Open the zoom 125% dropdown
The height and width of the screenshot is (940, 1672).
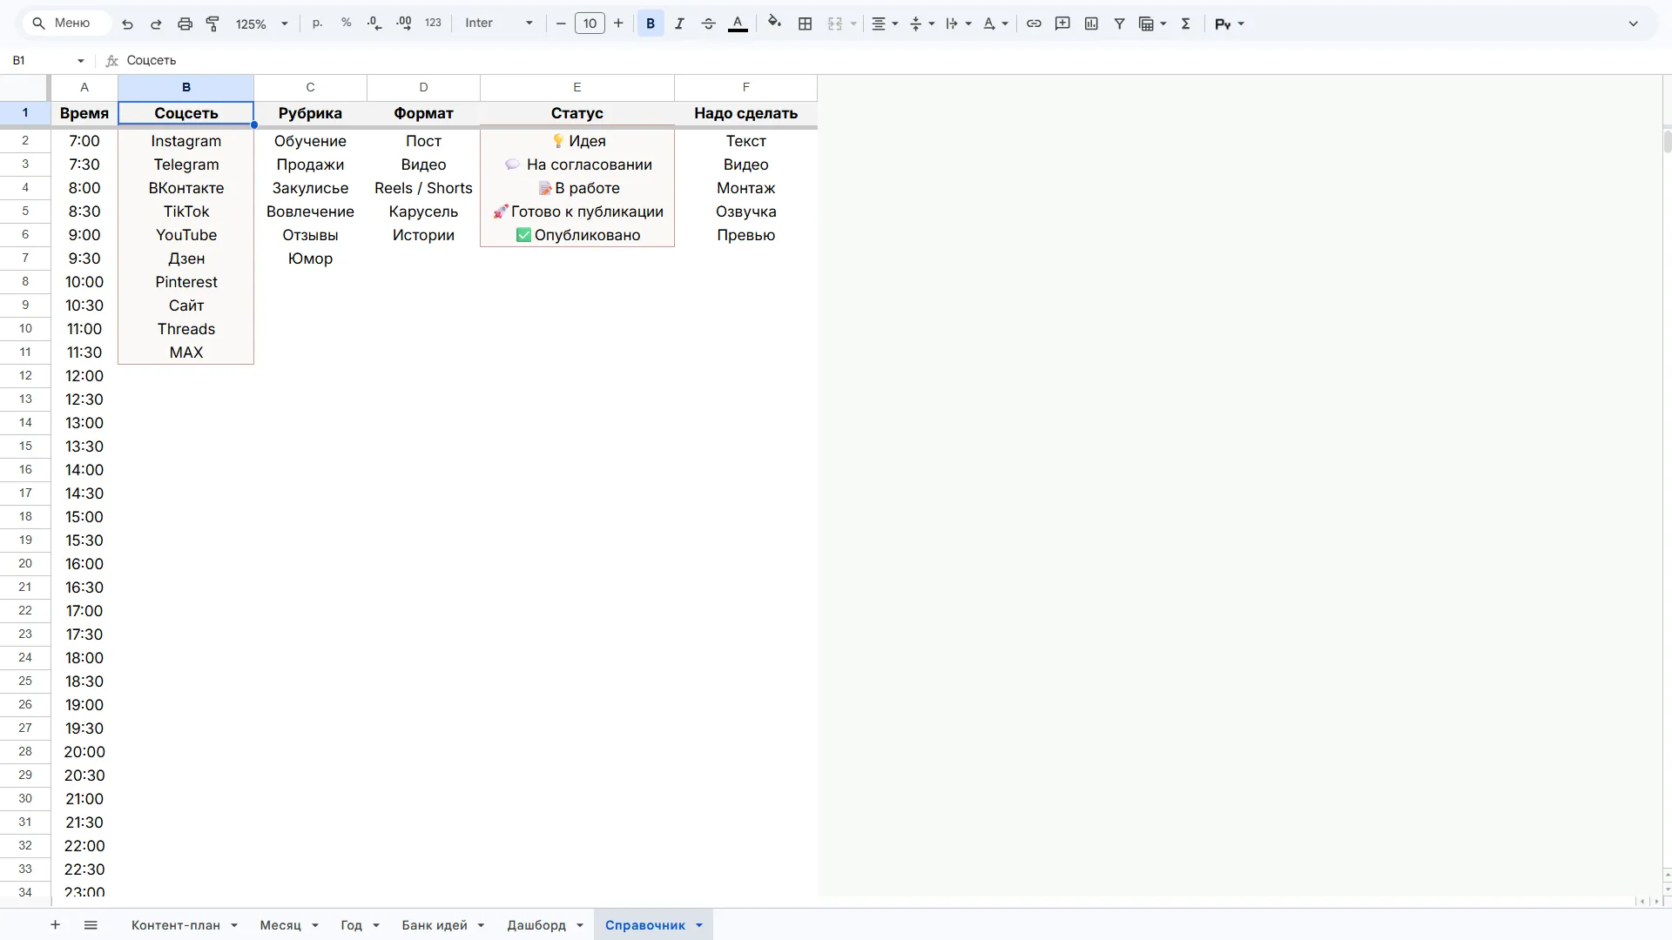[x=261, y=23]
